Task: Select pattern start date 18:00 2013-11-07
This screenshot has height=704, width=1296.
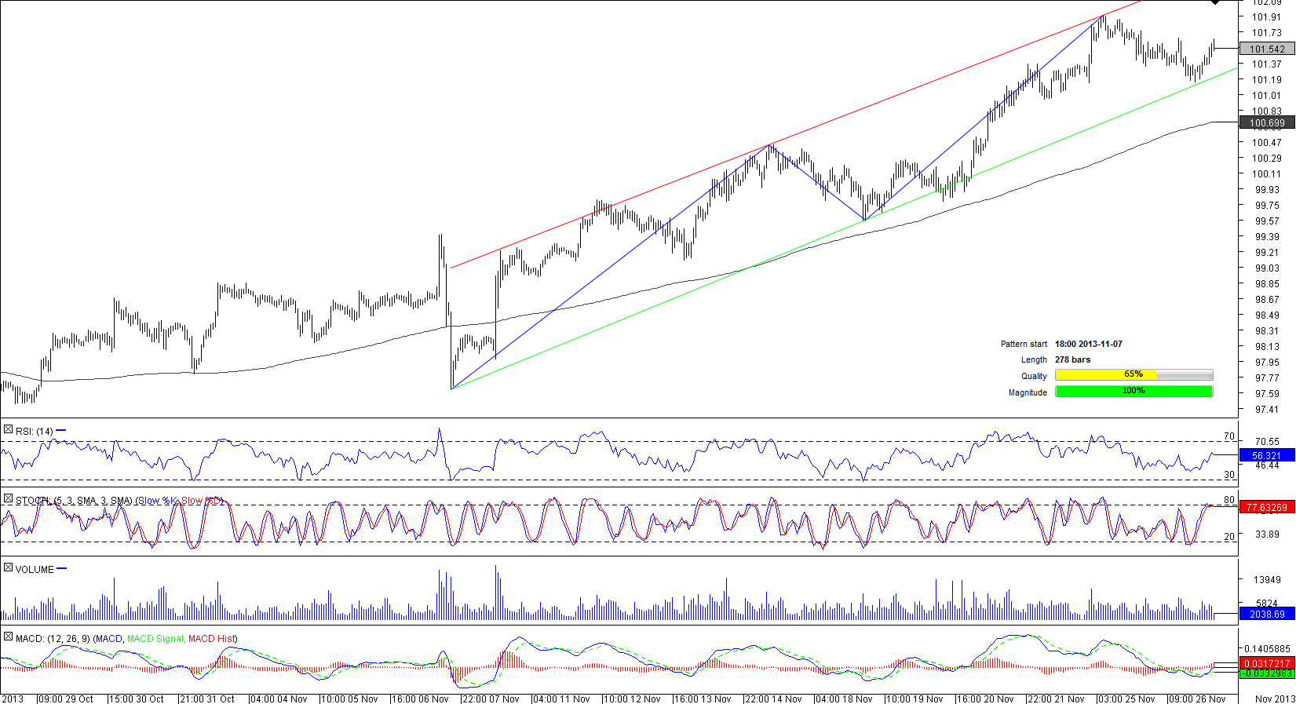Action: [1089, 344]
